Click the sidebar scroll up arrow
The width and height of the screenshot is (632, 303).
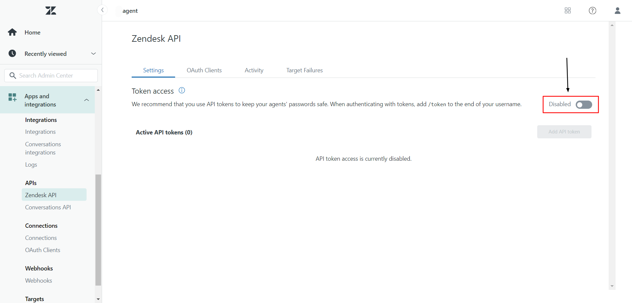click(98, 90)
